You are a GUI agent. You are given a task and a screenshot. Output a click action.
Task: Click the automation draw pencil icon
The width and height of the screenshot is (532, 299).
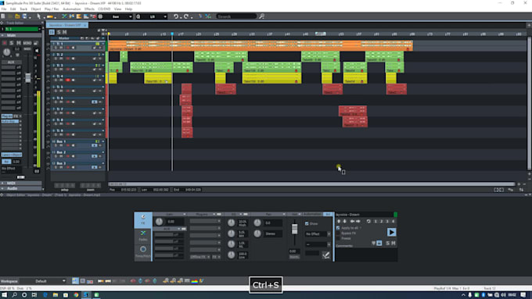(x=325, y=255)
